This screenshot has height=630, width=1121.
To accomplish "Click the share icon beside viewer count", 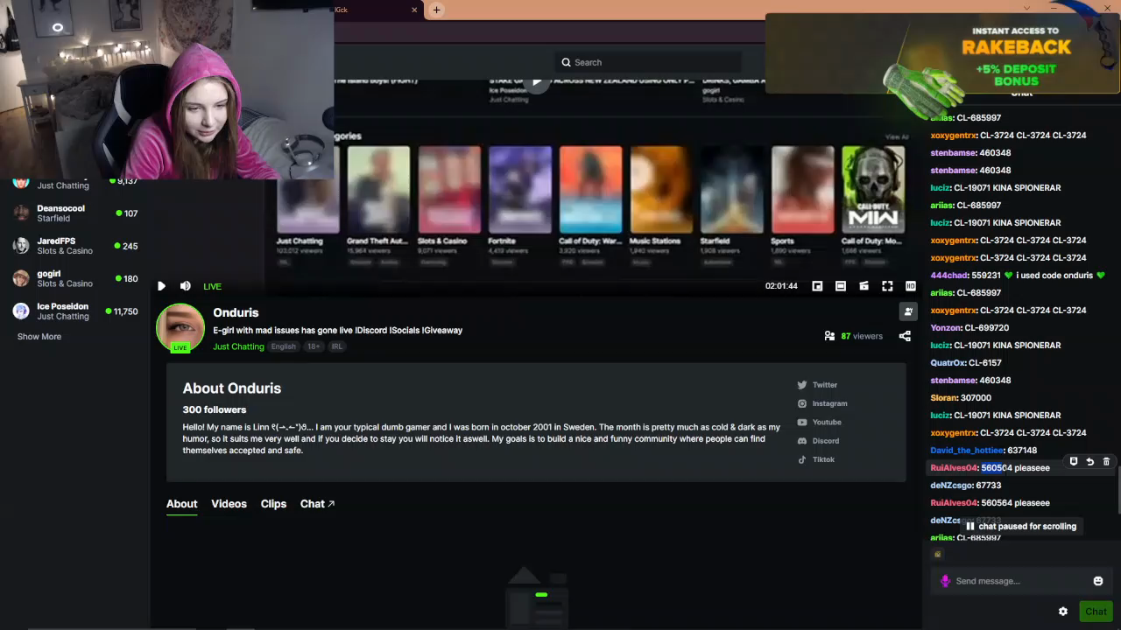I will 905,336.
